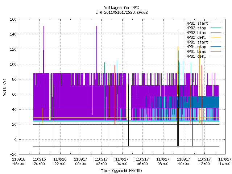Click the 110917 00:00 time tick label
The width and height of the screenshot is (232, 174).
coord(80,162)
